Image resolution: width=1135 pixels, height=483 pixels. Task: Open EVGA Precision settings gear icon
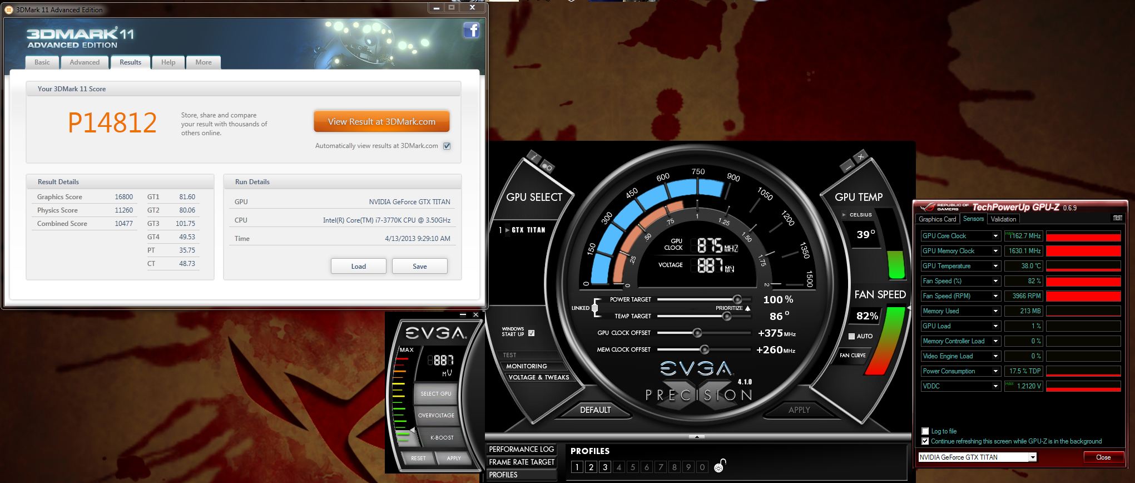(547, 166)
